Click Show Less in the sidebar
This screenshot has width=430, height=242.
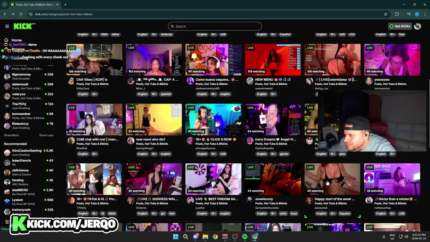(46, 135)
